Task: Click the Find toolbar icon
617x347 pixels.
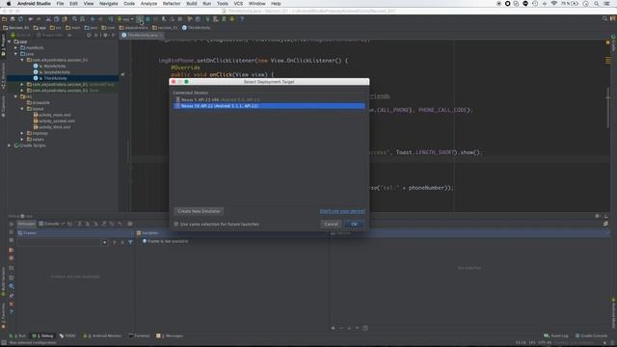Action: [x=74, y=19]
